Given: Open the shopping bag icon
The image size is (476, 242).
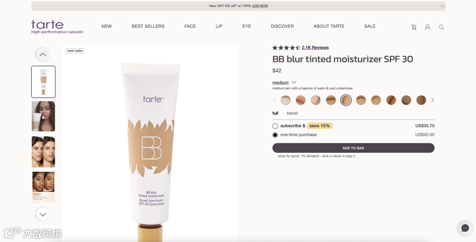Looking at the screenshot, I should 413,27.
